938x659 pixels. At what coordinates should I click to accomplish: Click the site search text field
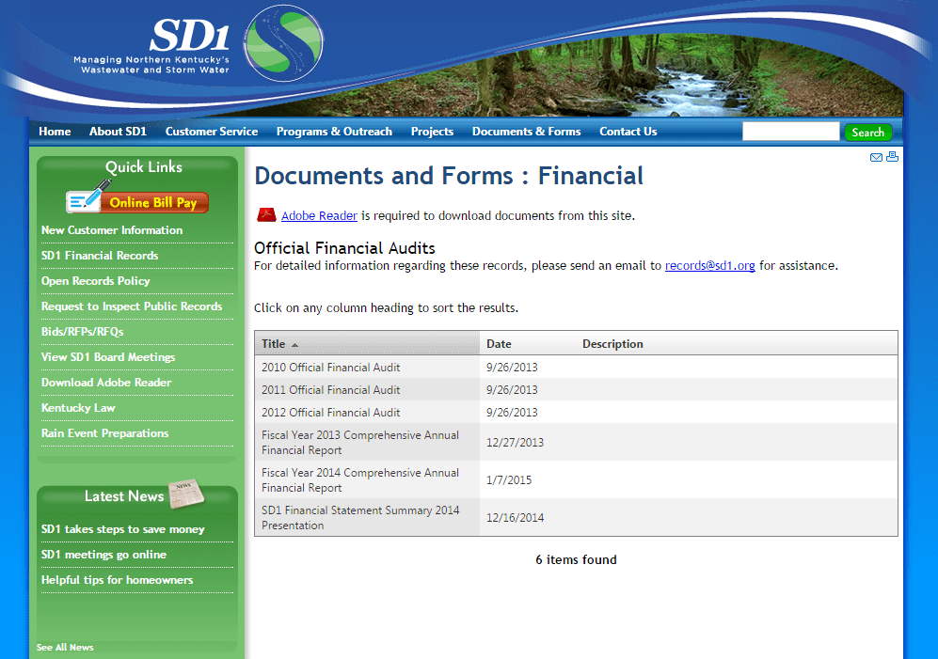[791, 132]
